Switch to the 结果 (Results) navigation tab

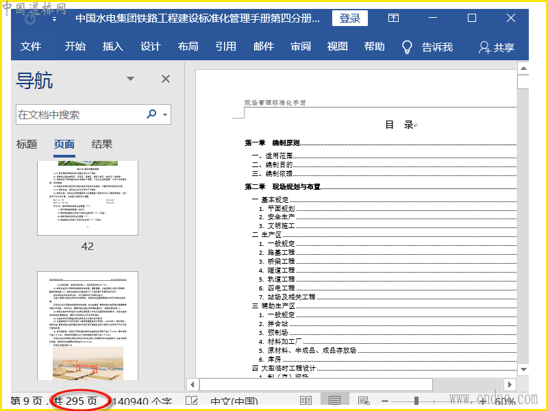click(102, 144)
